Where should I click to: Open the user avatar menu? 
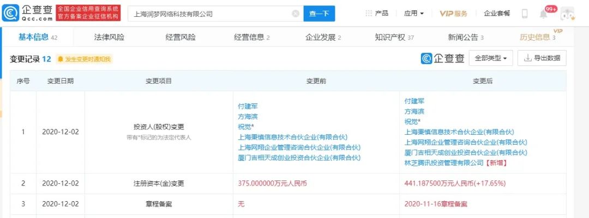point(567,14)
